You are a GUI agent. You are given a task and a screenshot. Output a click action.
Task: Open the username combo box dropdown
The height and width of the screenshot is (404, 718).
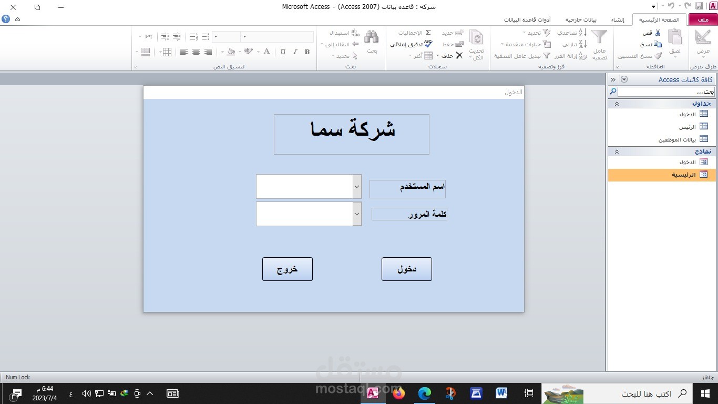[x=357, y=186]
